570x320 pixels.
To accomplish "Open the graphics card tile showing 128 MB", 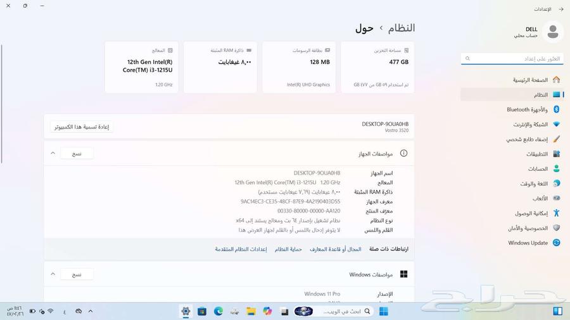I will tap(299, 67).
